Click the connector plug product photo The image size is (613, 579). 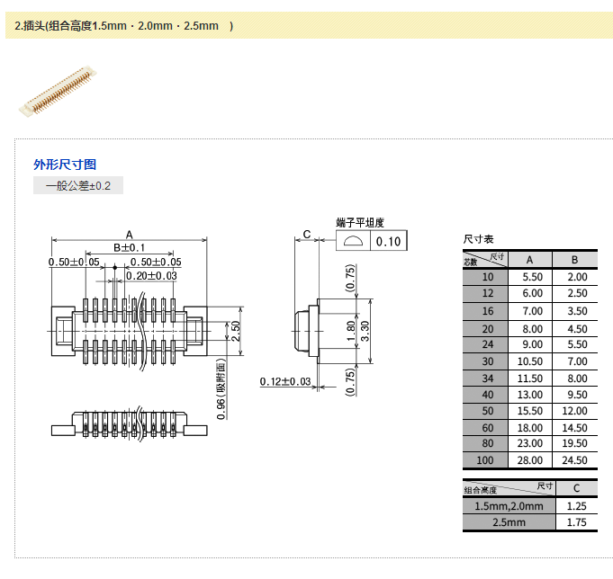(57, 90)
